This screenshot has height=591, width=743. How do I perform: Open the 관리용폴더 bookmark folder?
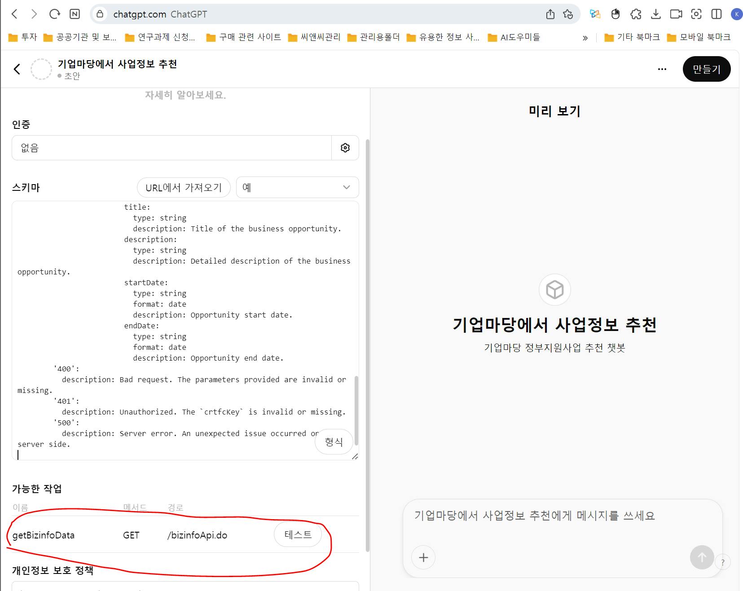click(374, 37)
